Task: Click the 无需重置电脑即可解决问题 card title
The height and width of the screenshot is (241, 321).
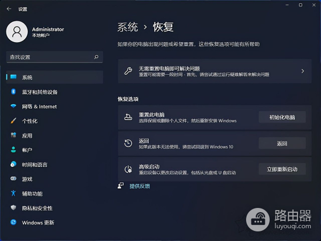Action: coord(169,68)
